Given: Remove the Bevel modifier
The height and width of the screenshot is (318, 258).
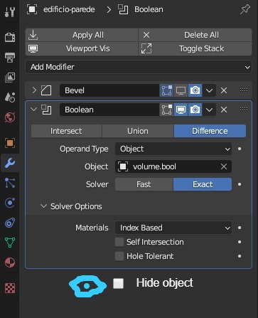Looking at the screenshot, I should click(x=224, y=90).
